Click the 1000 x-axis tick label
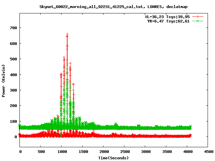Image resolution: width=215 pixels, height=161 pixels. pos(62,152)
